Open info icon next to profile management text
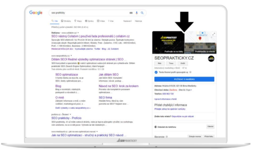Screen dimensions: 255x151 point(190,72)
